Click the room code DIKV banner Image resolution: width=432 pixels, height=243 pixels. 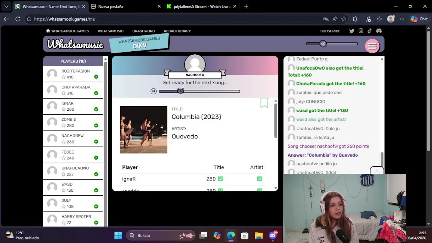(x=139, y=43)
